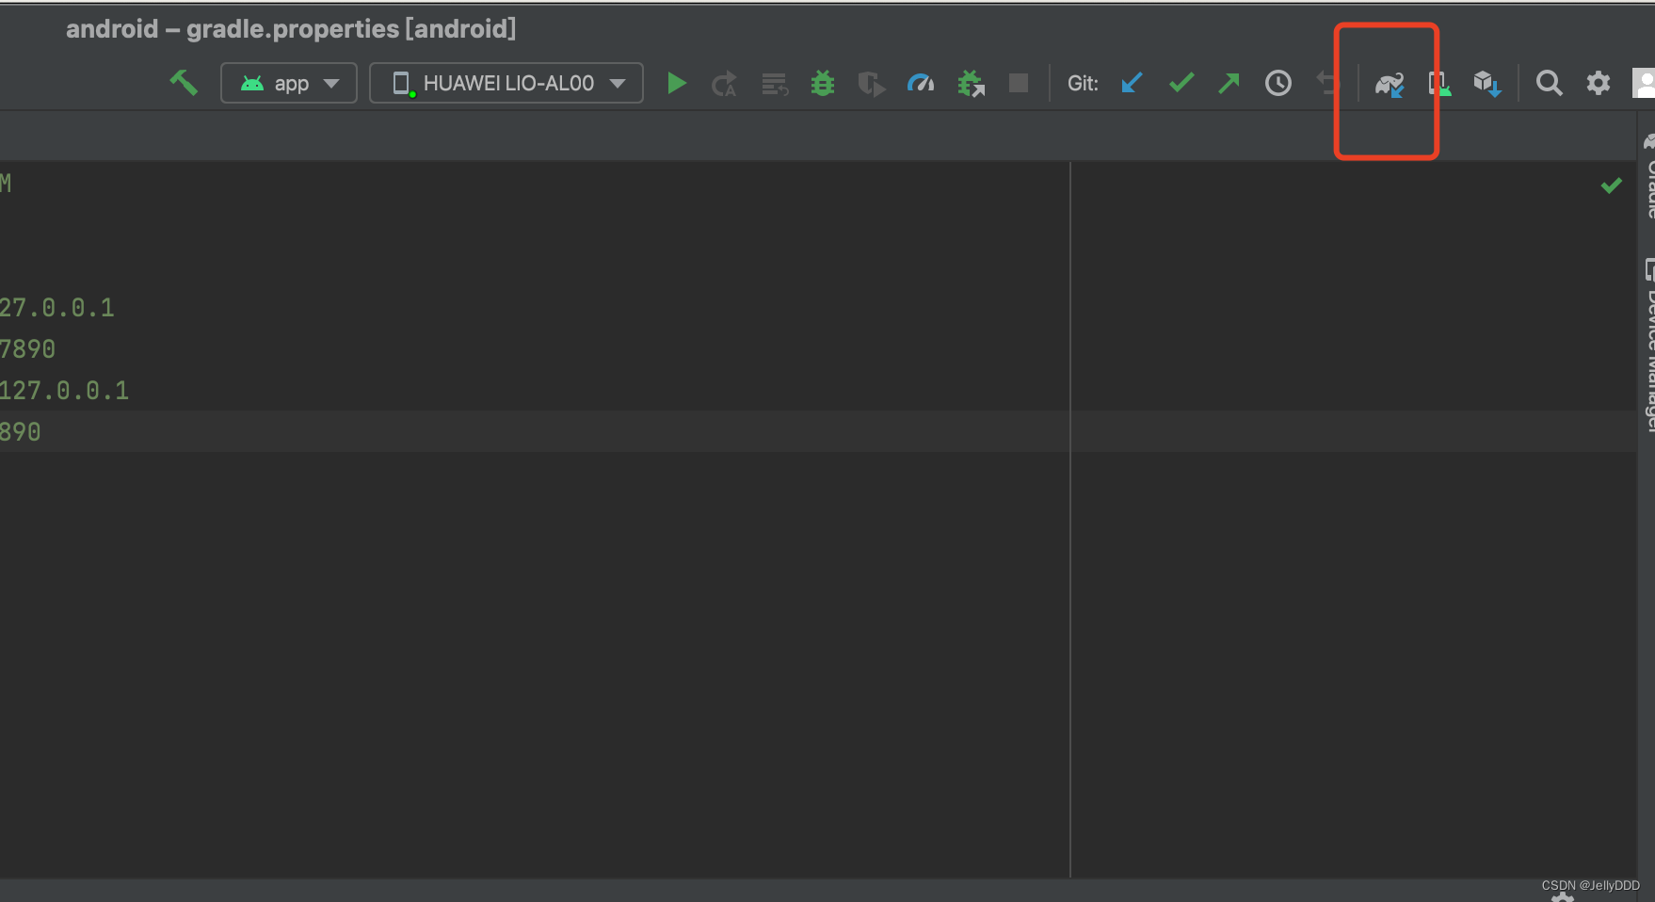The image size is (1655, 902).
Task: Click the Make Project hammer icon
Action: [x=184, y=83]
